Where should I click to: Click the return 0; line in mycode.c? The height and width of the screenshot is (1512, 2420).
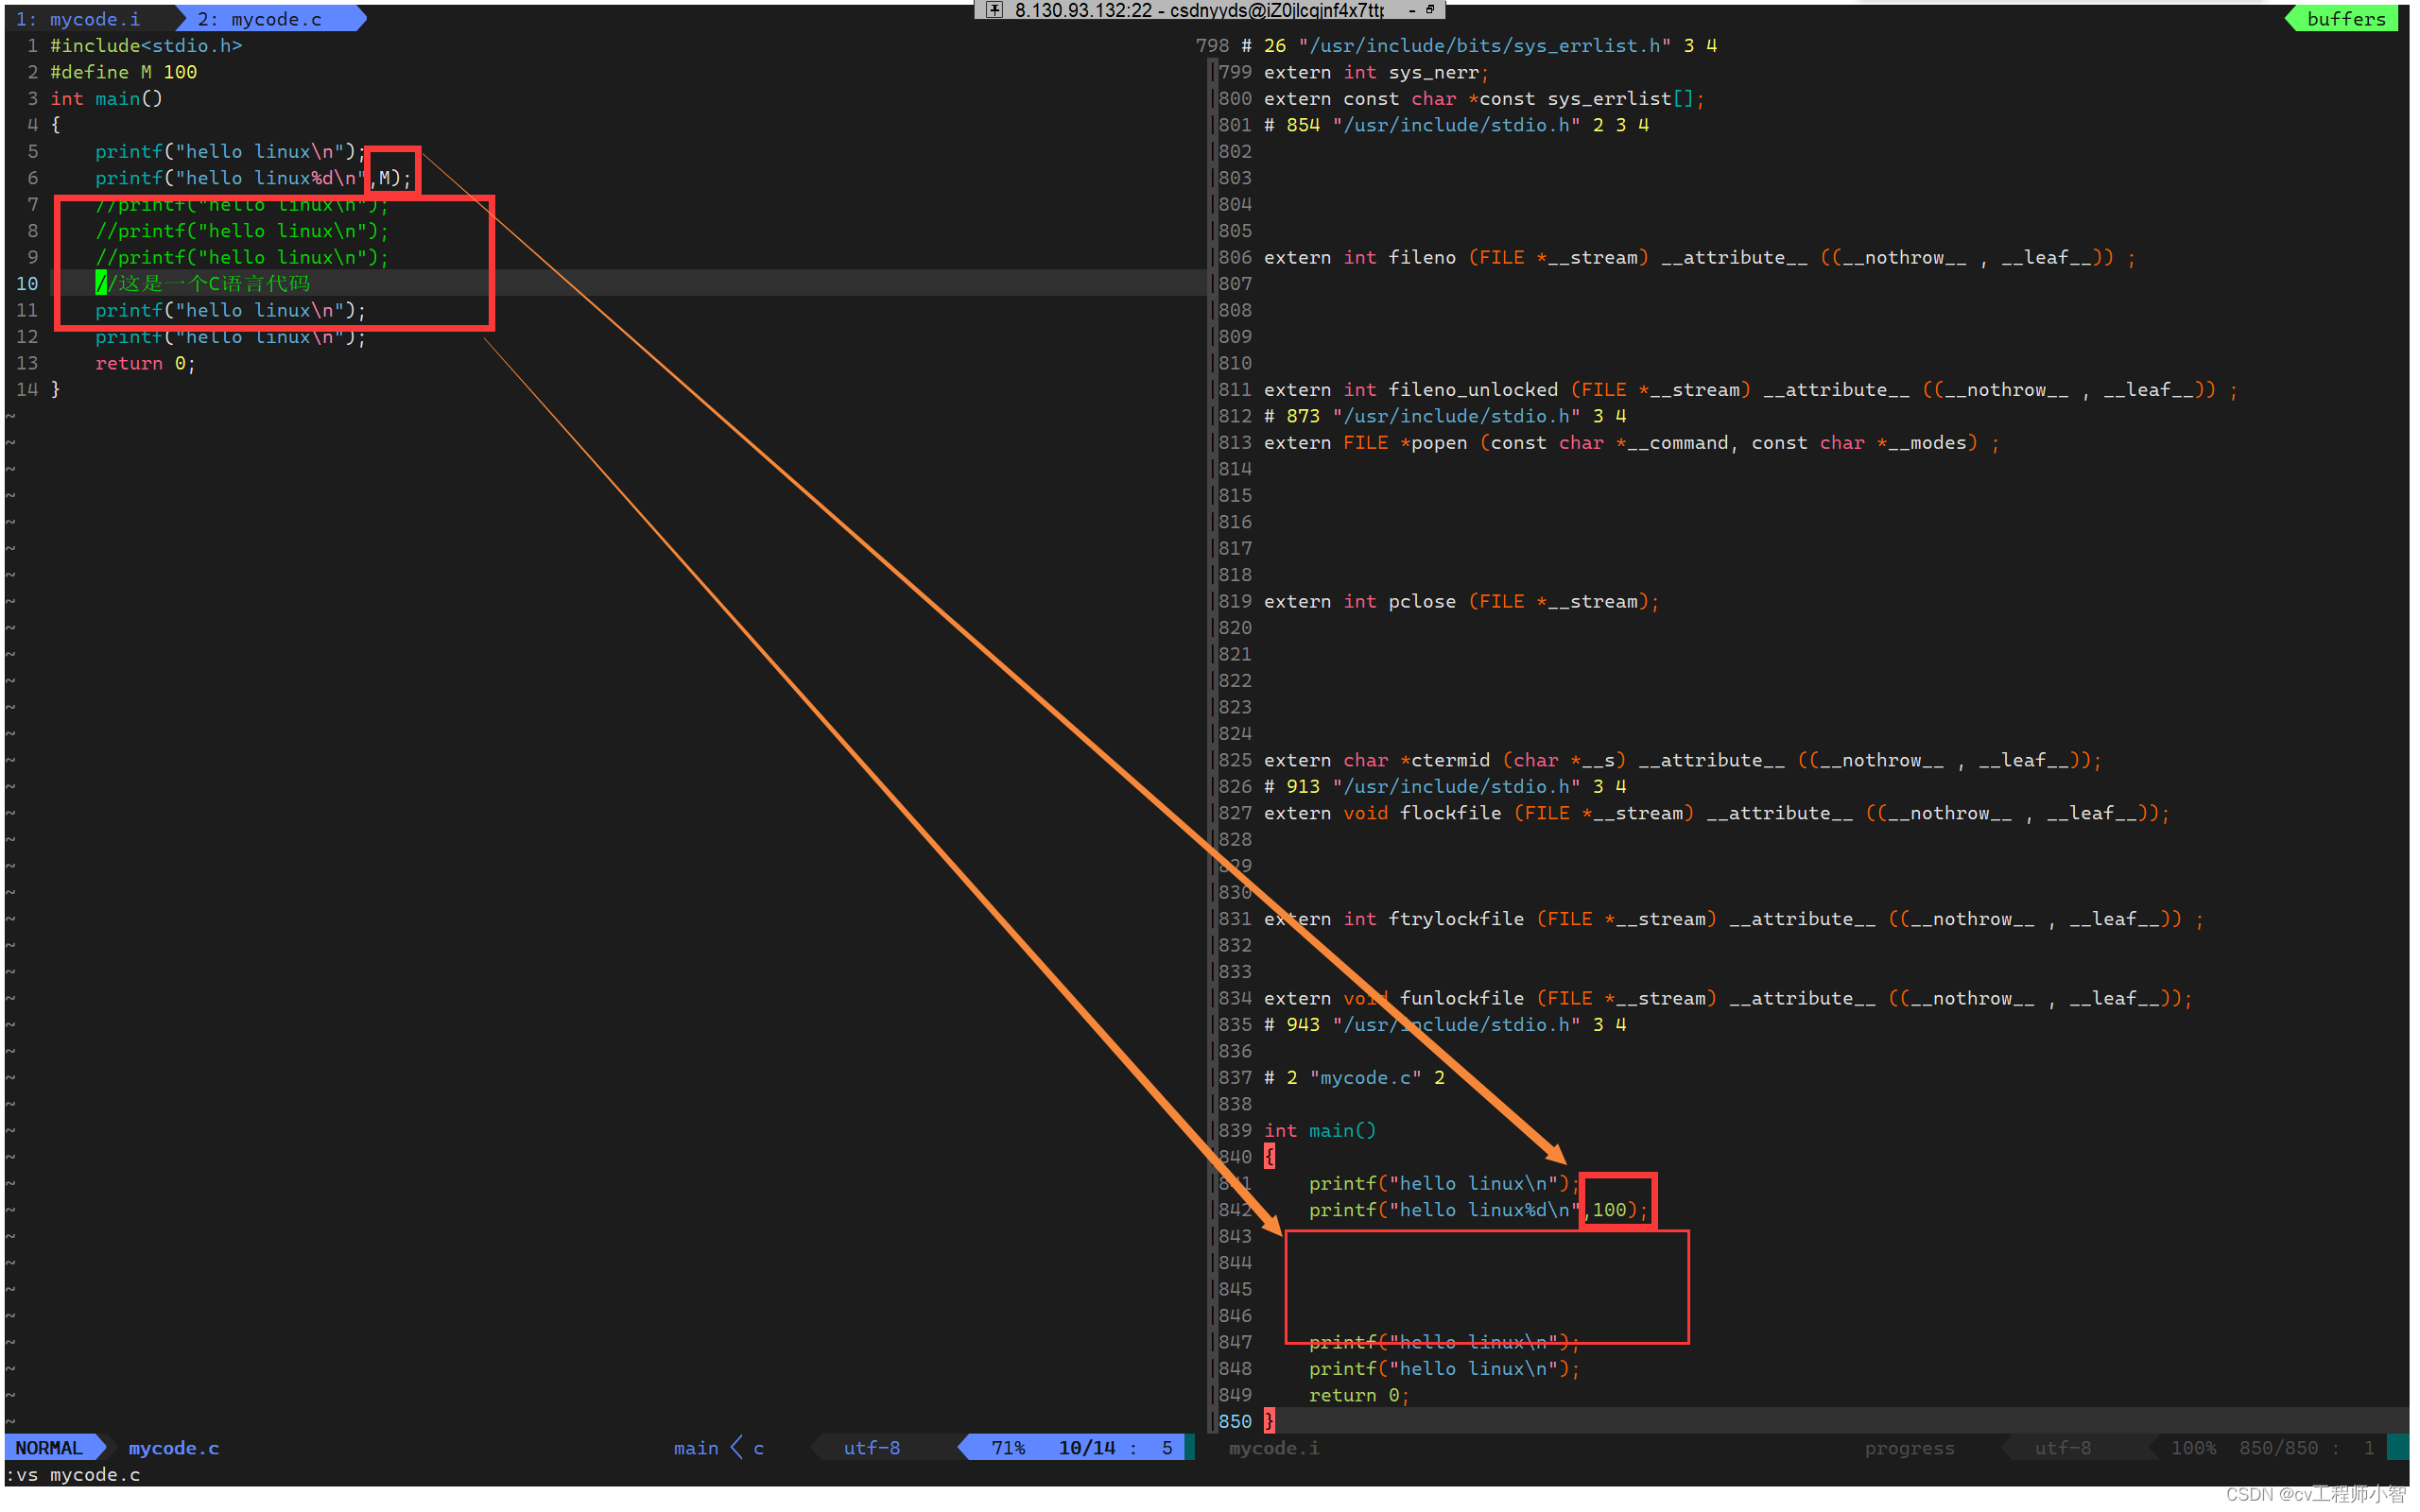coord(145,364)
